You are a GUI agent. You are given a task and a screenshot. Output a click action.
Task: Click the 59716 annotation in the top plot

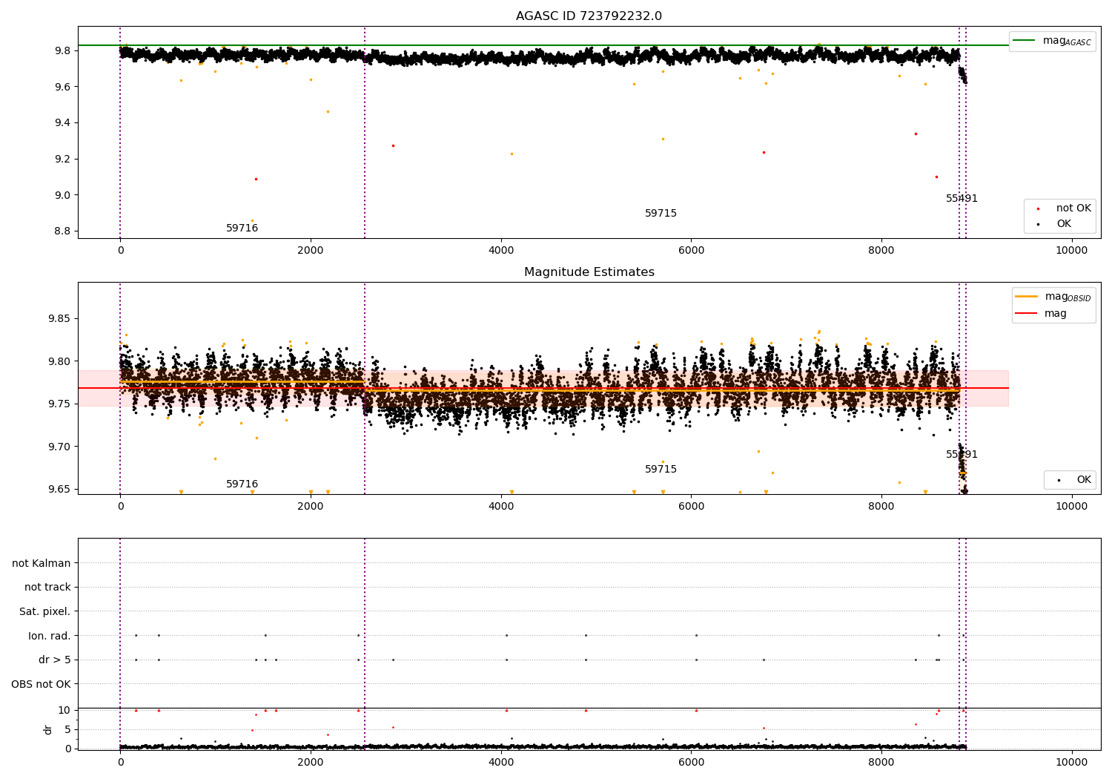(242, 229)
